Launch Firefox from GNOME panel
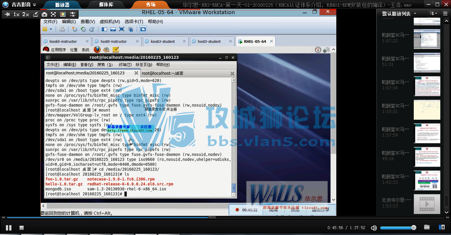Image resolution: width=451 pixels, height=235 pixels. [x=97, y=49]
